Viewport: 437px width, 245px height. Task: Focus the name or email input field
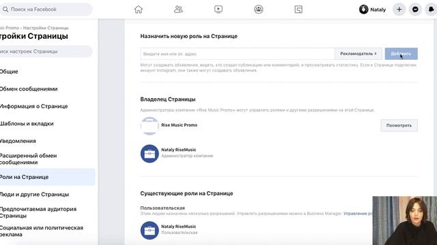coord(238,54)
